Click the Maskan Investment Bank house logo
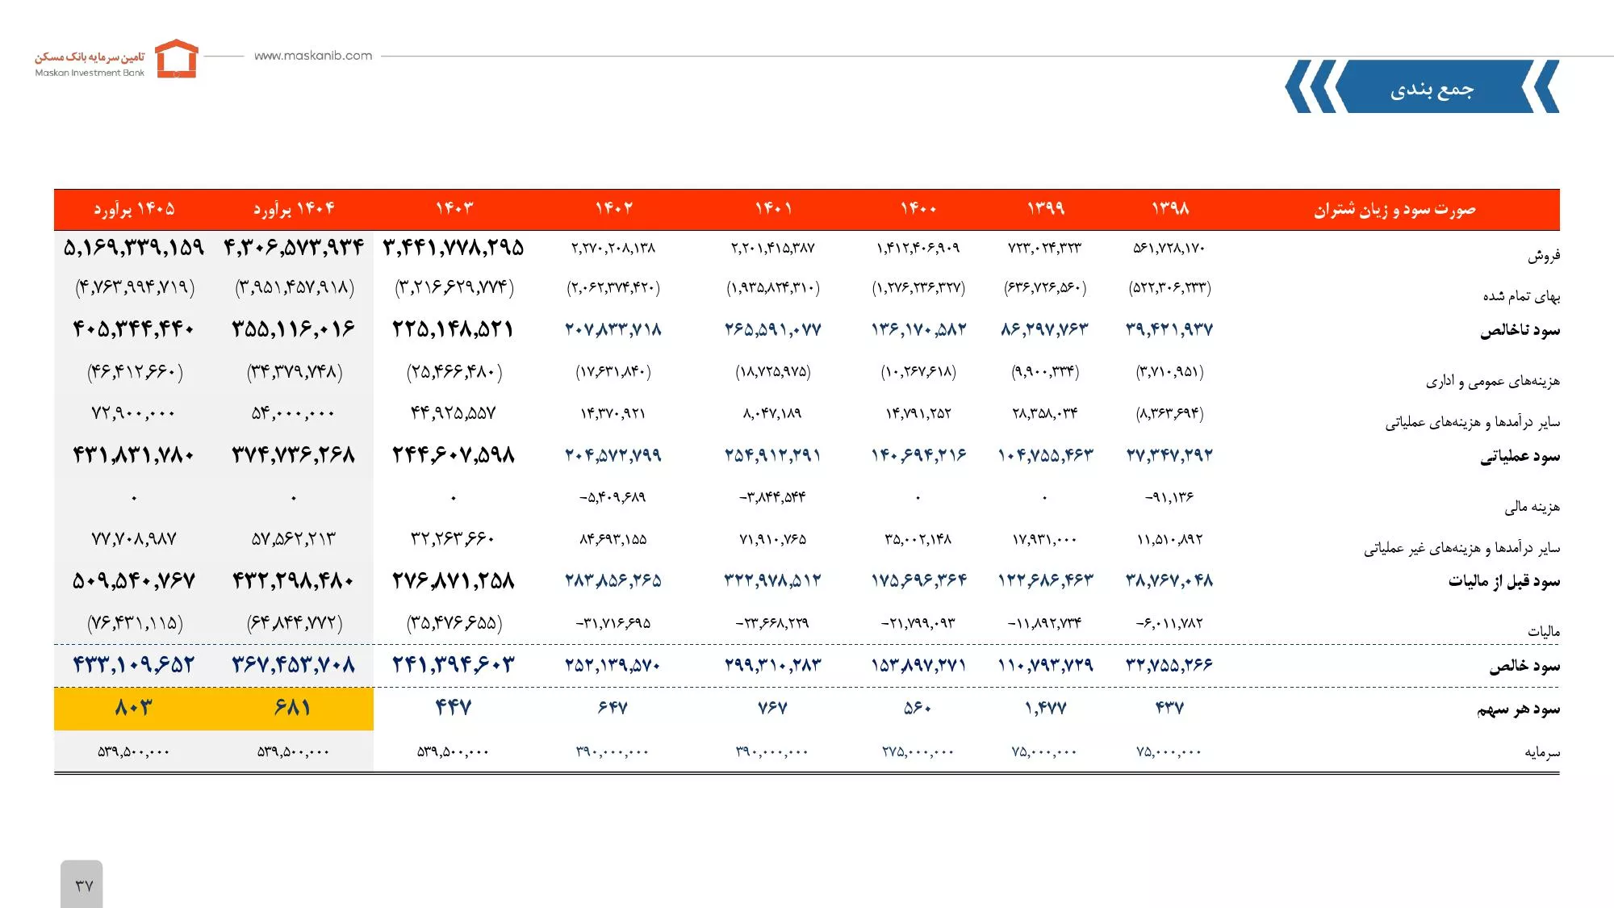Screen dimensions: 1614x908 pyautogui.click(x=176, y=59)
